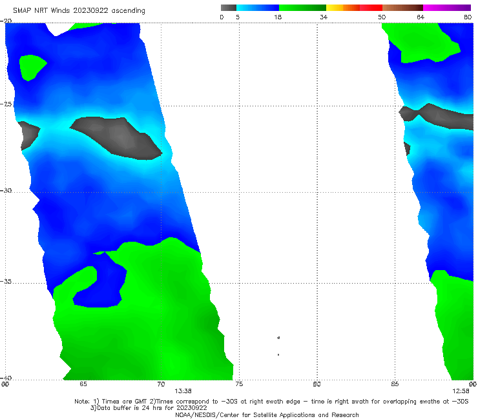Viewport: 478px width, 419px height.
Task: Click the longitude axis label '70'
Action: click(161, 384)
